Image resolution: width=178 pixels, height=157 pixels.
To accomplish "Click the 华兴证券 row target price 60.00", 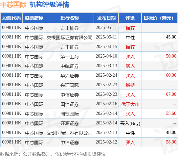I will (171, 75).
